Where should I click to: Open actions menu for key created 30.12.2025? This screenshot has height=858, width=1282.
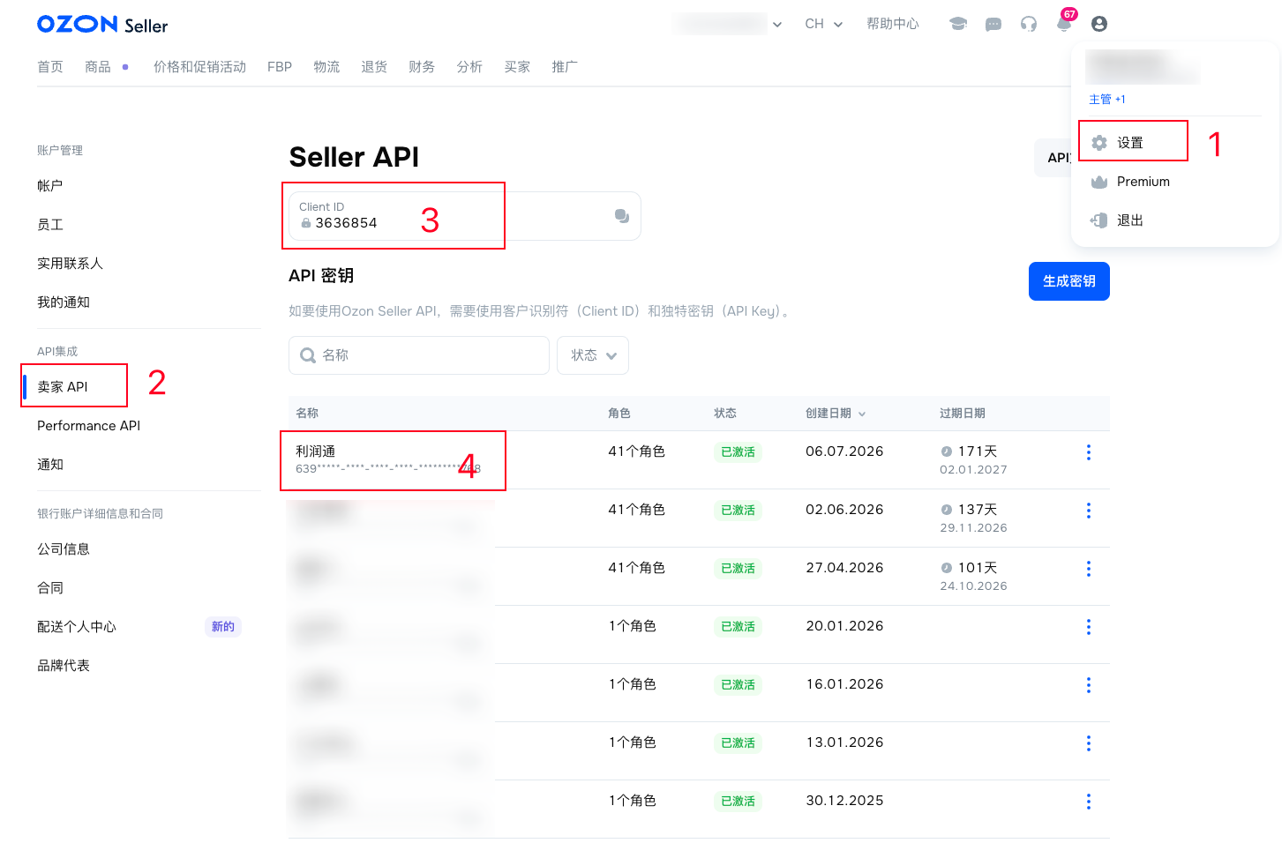[1089, 802]
